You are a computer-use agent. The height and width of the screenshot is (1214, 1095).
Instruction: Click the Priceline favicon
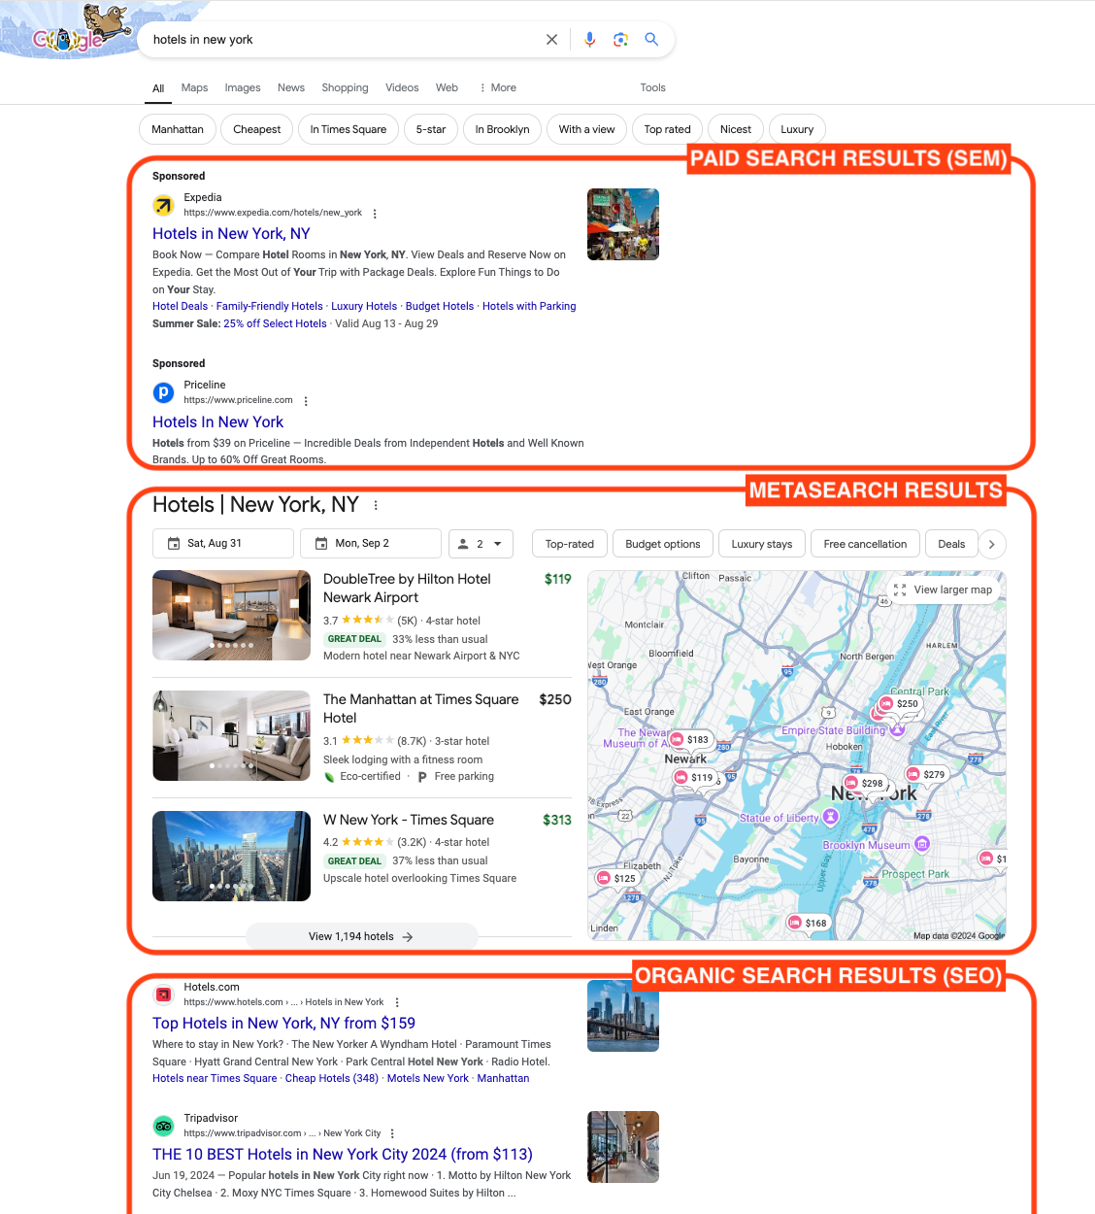[163, 392]
